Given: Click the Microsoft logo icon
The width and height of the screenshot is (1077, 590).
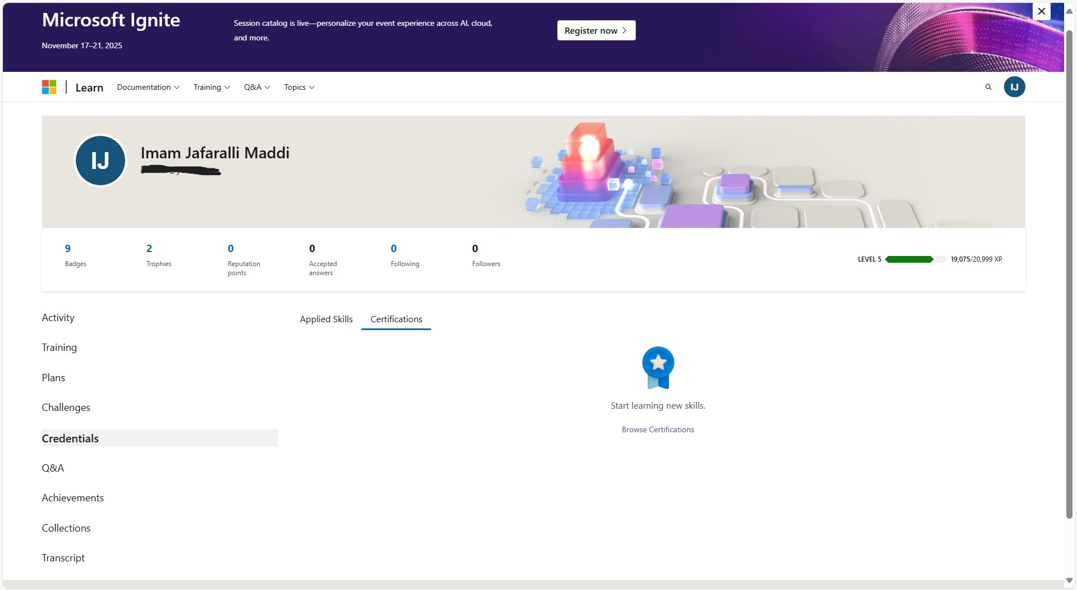Looking at the screenshot, I should click(49, 87).
